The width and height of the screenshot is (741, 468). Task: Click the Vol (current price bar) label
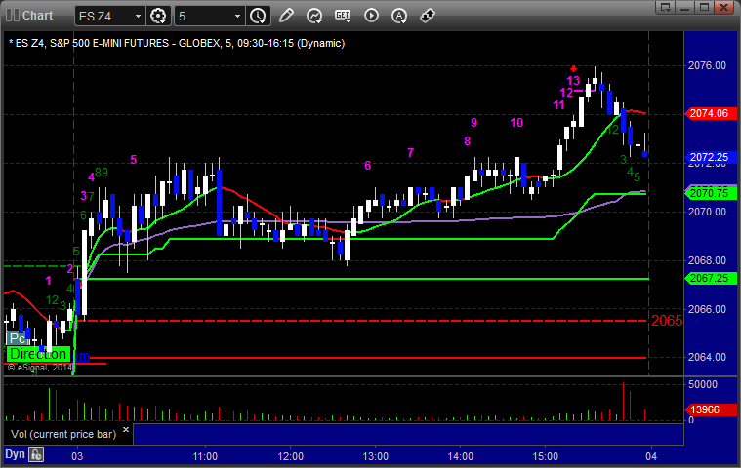click(63, 434)
